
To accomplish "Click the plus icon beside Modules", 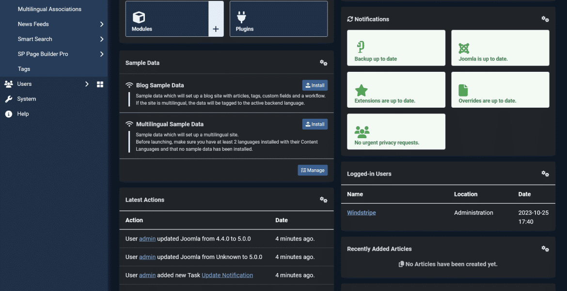I will pyautogui.click(x=216, y=28).
